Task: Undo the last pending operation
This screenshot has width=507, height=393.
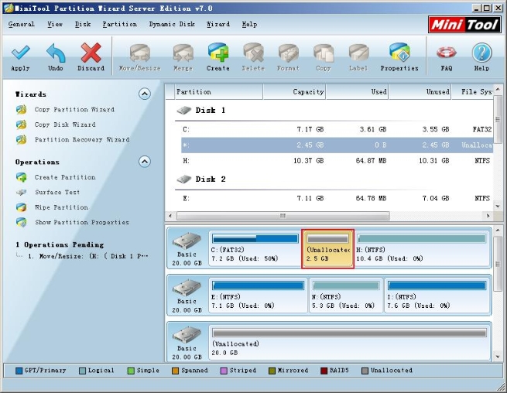Action: click(x=56, y=57)
